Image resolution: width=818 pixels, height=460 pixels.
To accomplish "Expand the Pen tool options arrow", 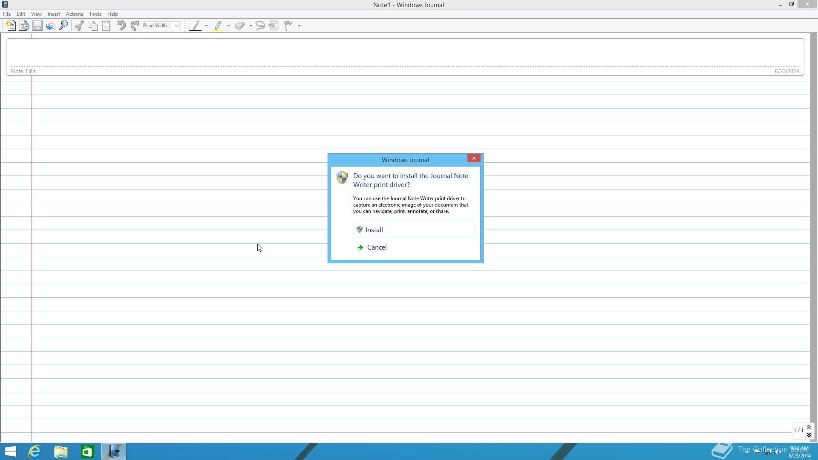I will click(207, 26).
